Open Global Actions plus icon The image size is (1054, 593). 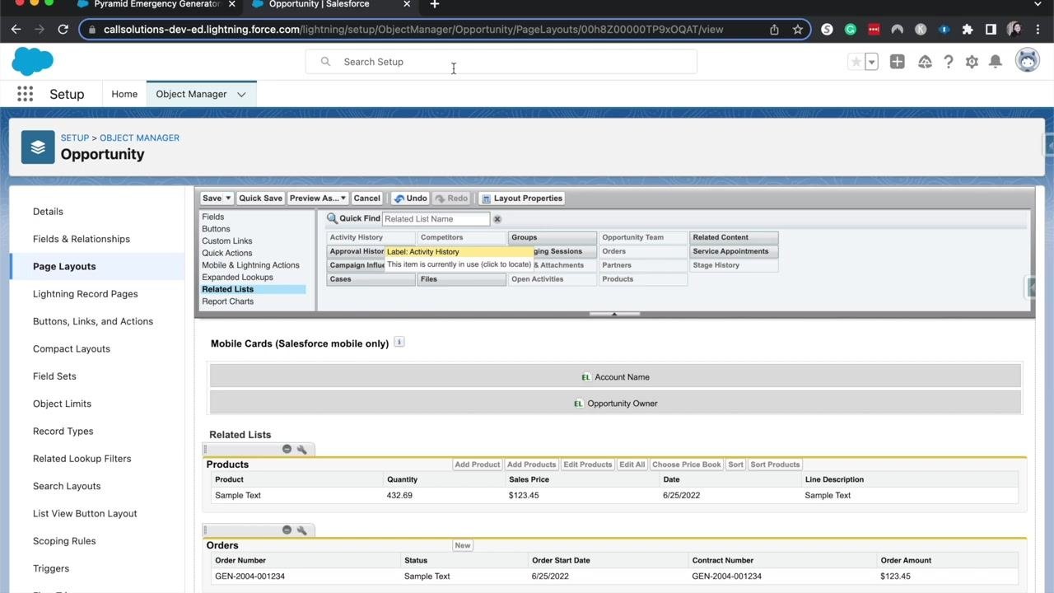coord(897,62)
